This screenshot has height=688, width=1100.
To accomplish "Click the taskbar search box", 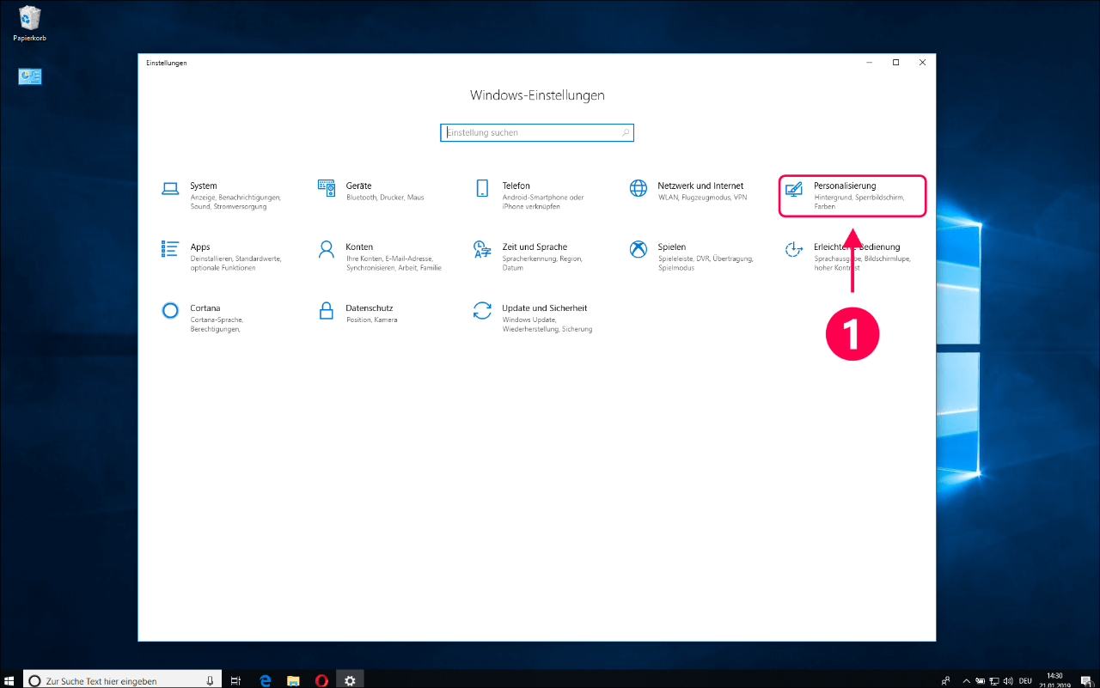I will (x=122, y=680).
